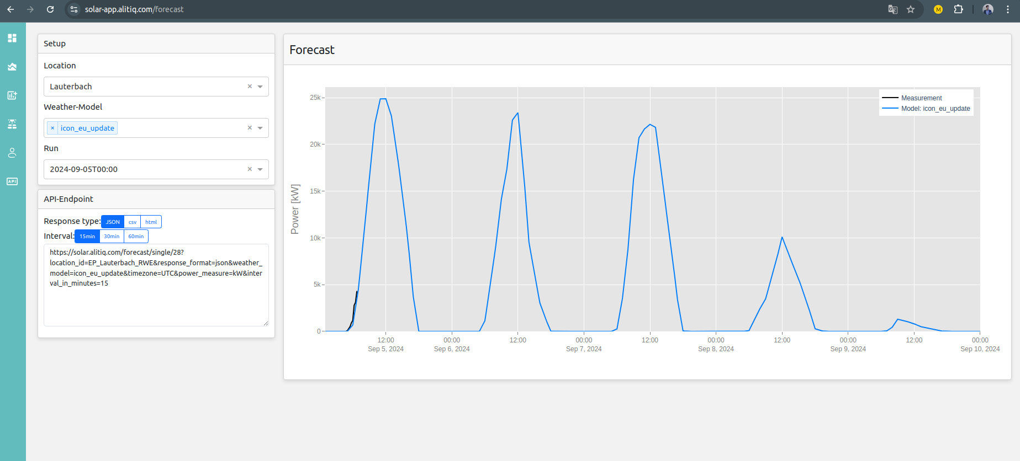Screen dimensions: 1020x461
Task: Click the area chart sidebar icon
Action: (x=12, y=67)
